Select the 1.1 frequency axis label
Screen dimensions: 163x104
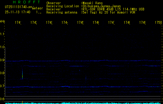coord(2,34)
